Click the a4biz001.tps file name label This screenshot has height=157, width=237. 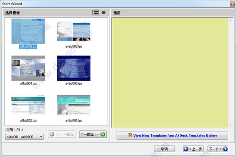coord(74,120)
